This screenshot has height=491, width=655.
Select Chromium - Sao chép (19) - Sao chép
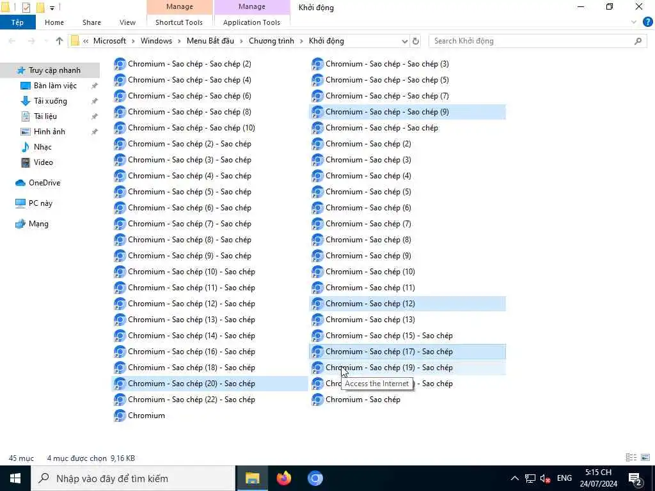point(407,368)
